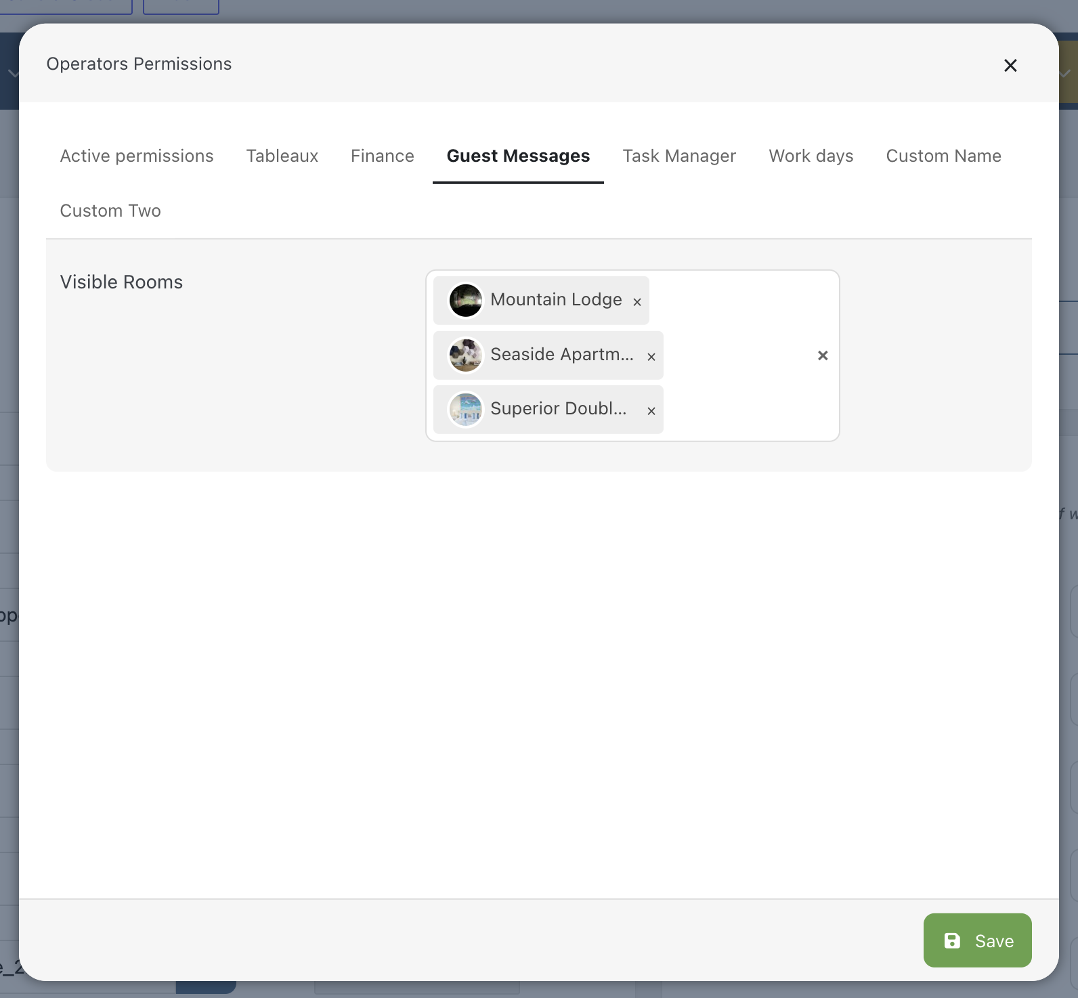Select the Guest Messages tab
The height and width of the screenshot is (998, 1078).
(518, 156)
